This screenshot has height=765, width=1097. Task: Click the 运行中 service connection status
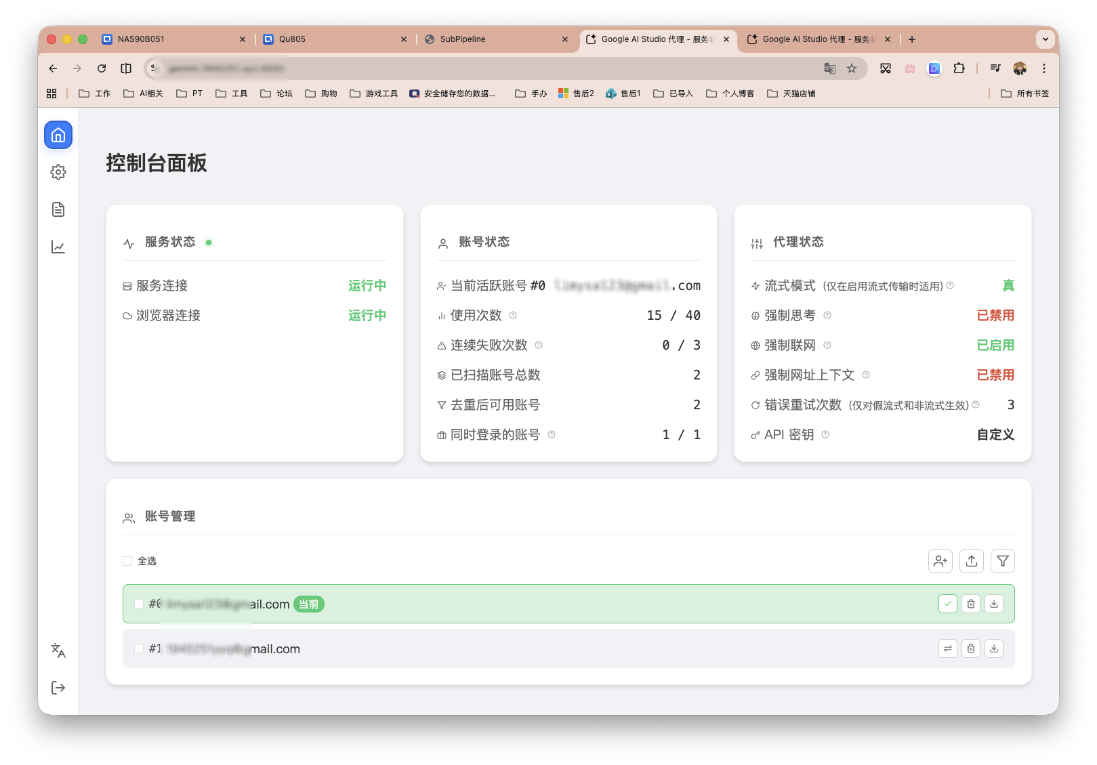pyautogui.click(x=367, y=285)
